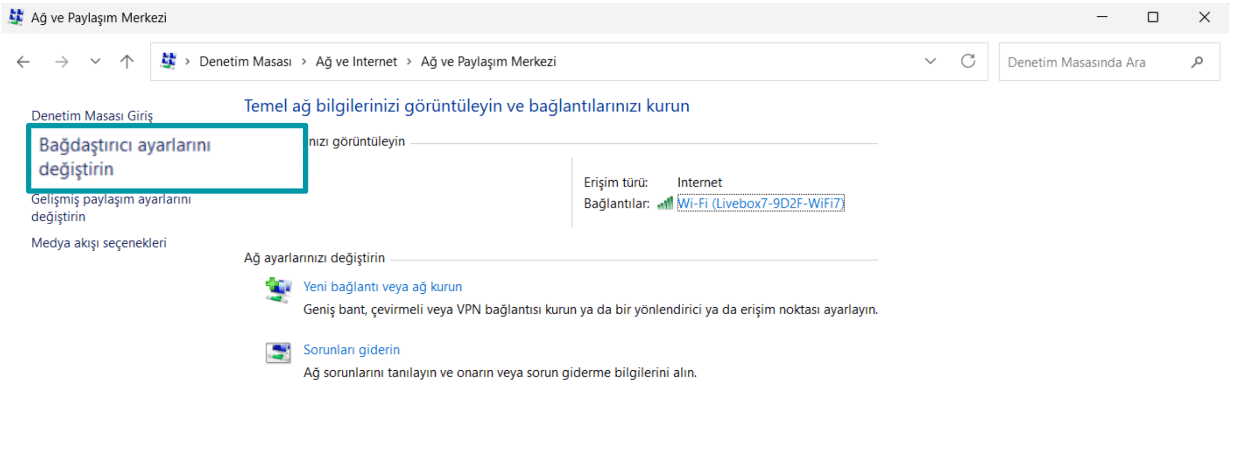Open the recent locations dropdown chevron

pyautogui.click(x=94, y=62)
